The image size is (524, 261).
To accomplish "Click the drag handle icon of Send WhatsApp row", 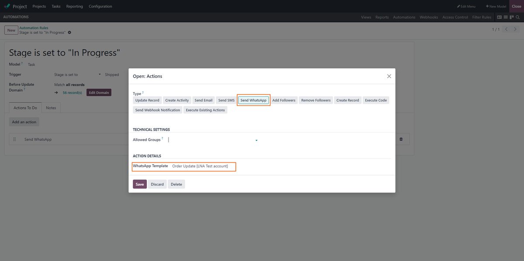I will click(x=14, y=139).
